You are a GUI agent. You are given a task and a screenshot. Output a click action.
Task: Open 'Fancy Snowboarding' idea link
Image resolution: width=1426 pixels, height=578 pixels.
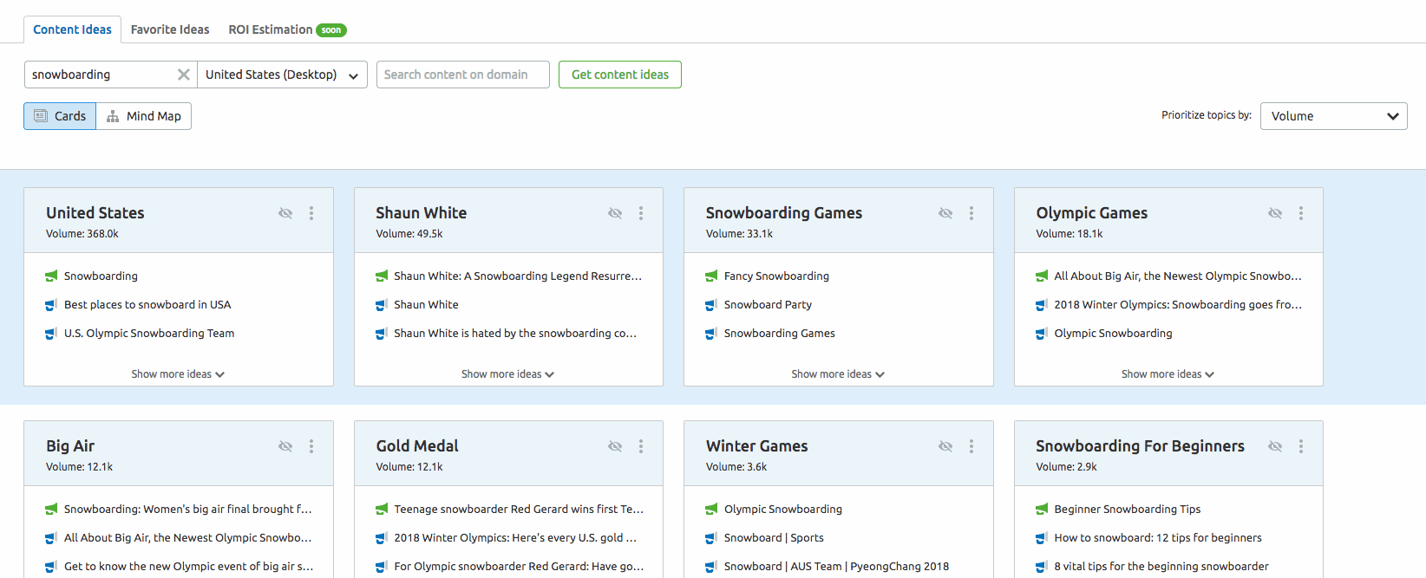(x=776, y=276)
